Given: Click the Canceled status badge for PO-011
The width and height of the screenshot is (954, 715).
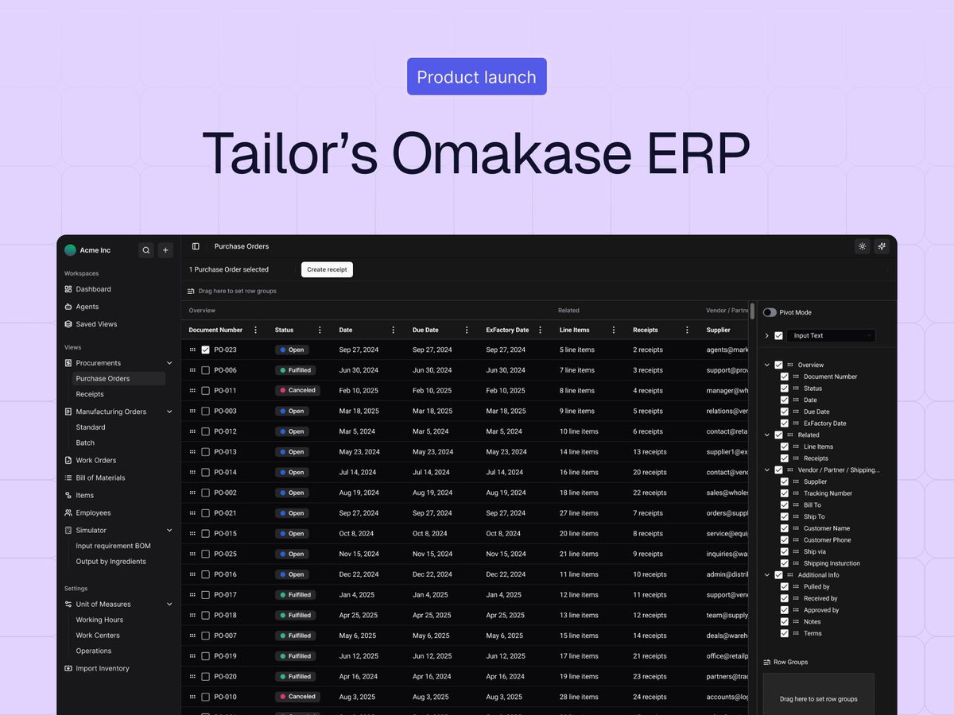Looking at the screenshot, I should click(298, 391).
